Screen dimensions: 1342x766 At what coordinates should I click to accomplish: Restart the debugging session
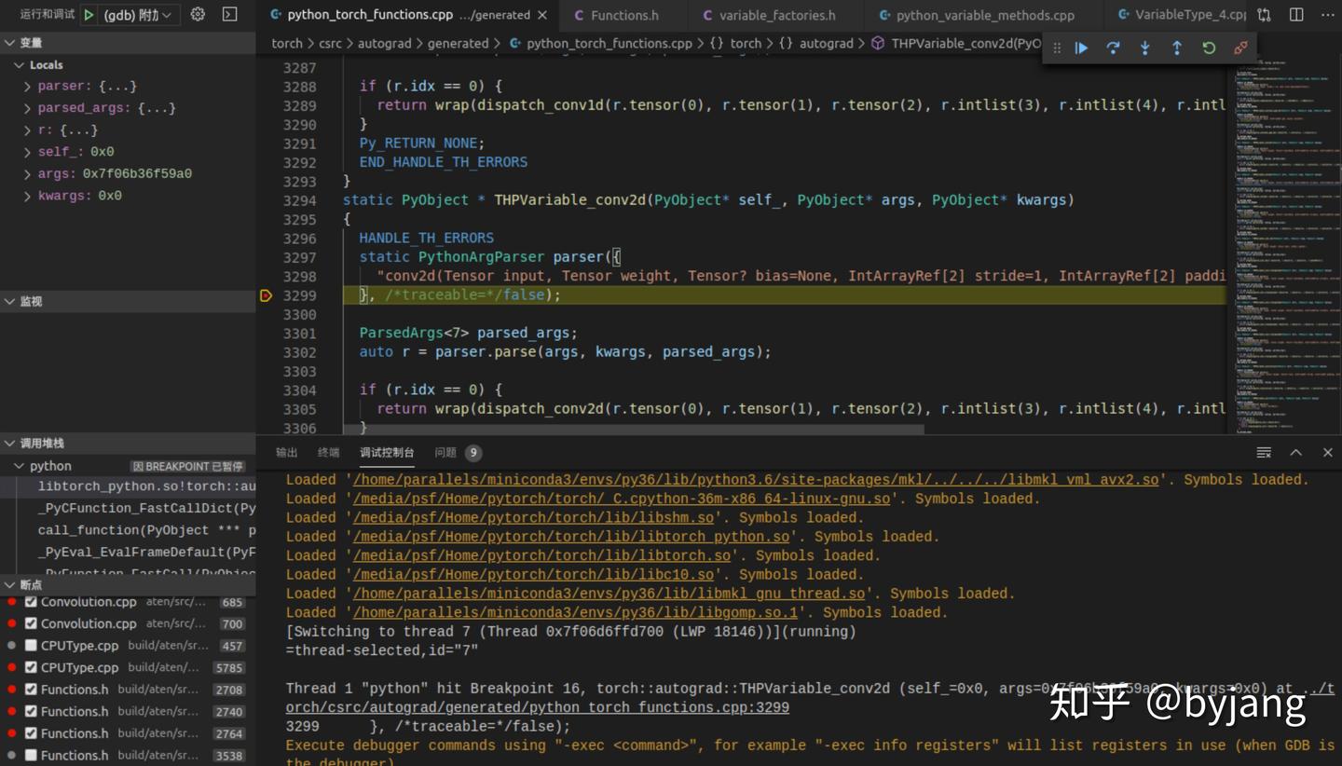click(x=1209, y=48)
